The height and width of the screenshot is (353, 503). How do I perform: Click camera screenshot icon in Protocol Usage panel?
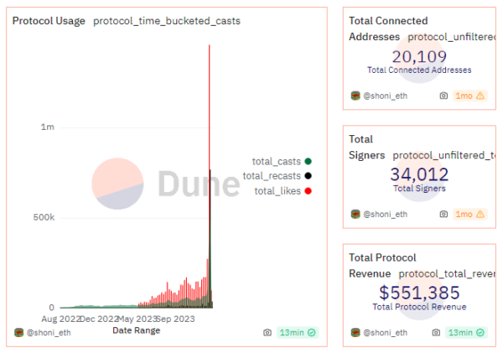[x=267, y=333]
